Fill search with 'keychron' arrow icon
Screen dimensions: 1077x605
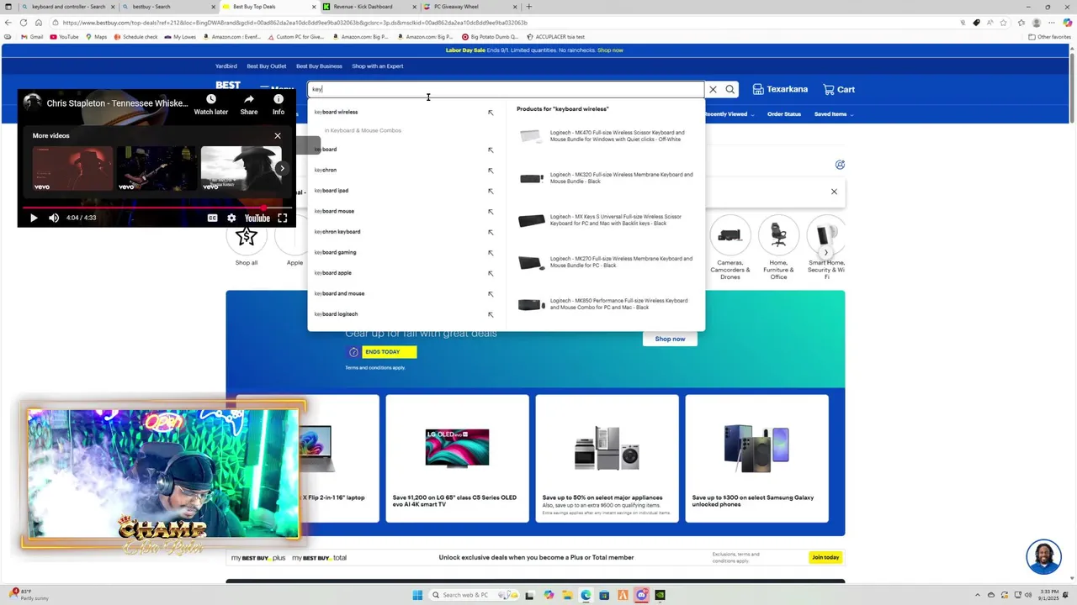(x=491, y=171)
